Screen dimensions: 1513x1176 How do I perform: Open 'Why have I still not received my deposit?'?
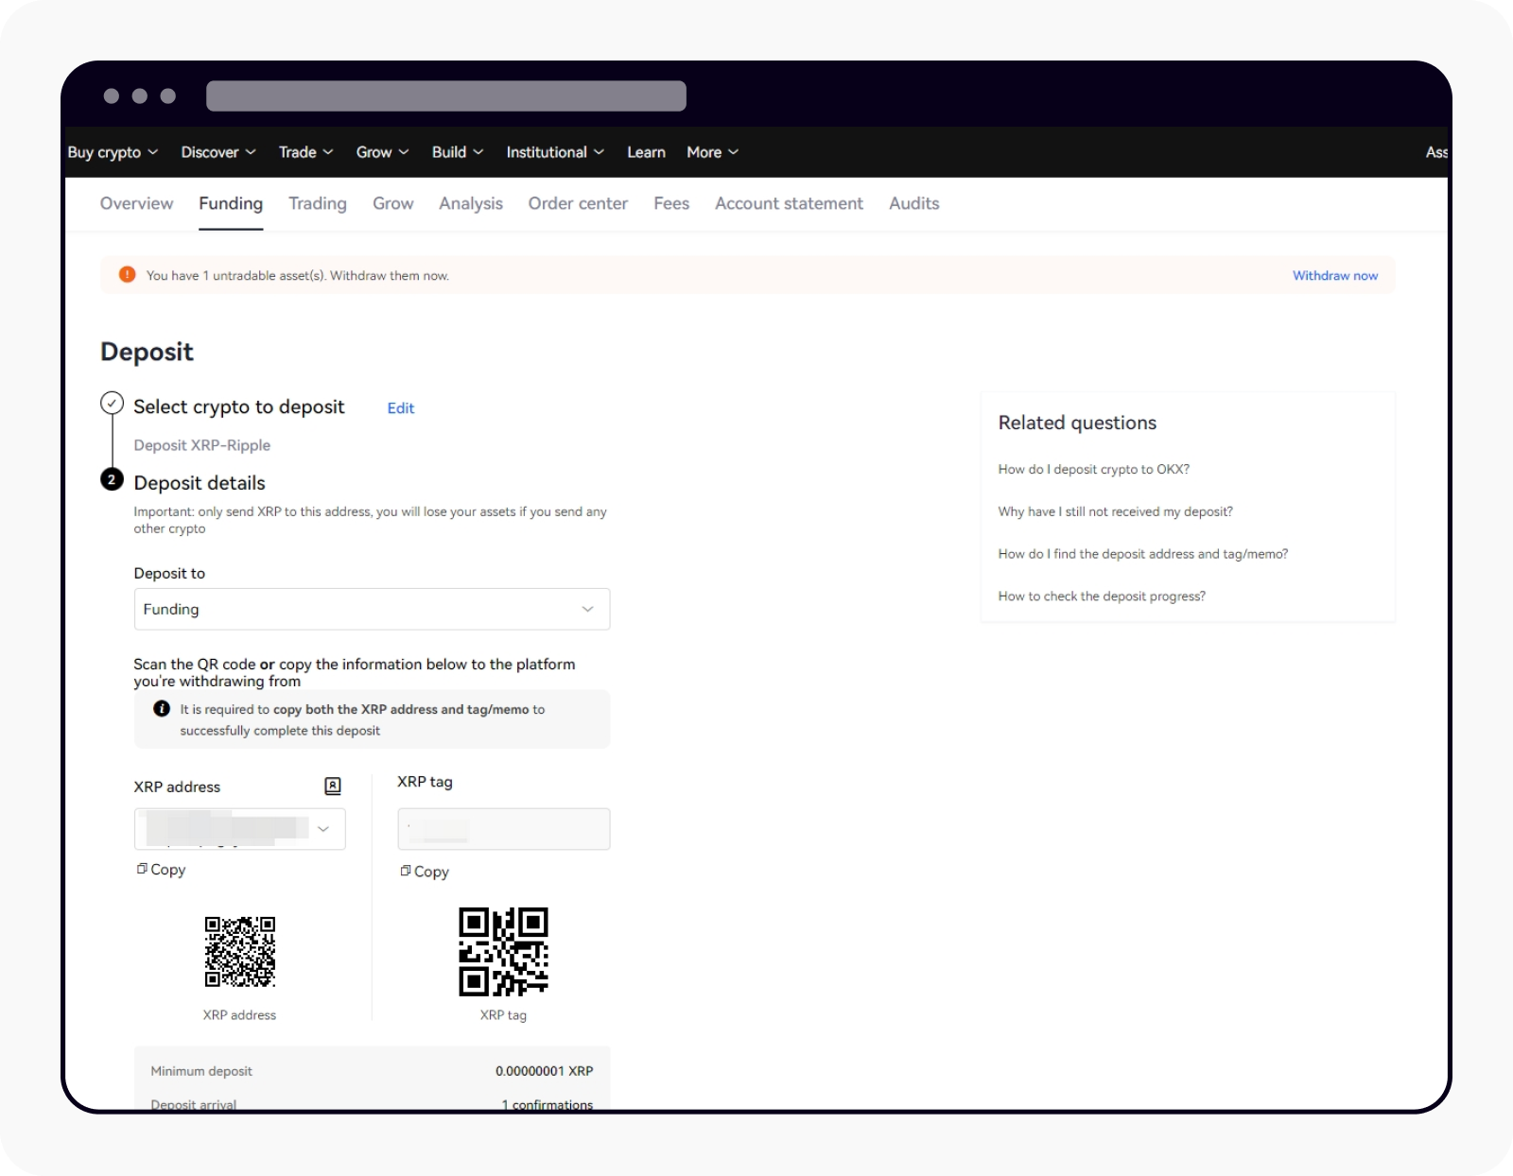(1115, 511)
